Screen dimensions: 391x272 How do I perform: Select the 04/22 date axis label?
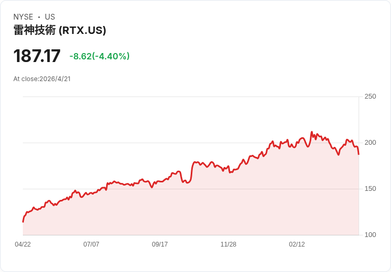point(23,244)
